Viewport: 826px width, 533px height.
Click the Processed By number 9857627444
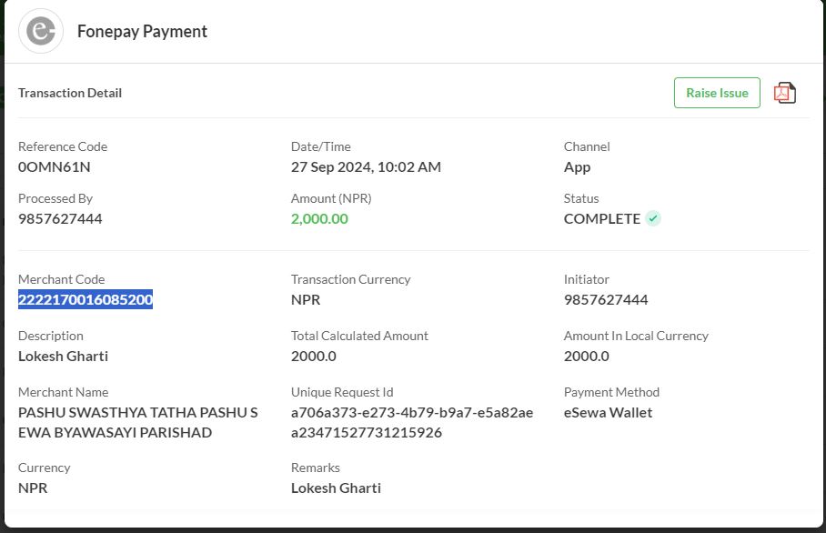click(x=60, y=218)
